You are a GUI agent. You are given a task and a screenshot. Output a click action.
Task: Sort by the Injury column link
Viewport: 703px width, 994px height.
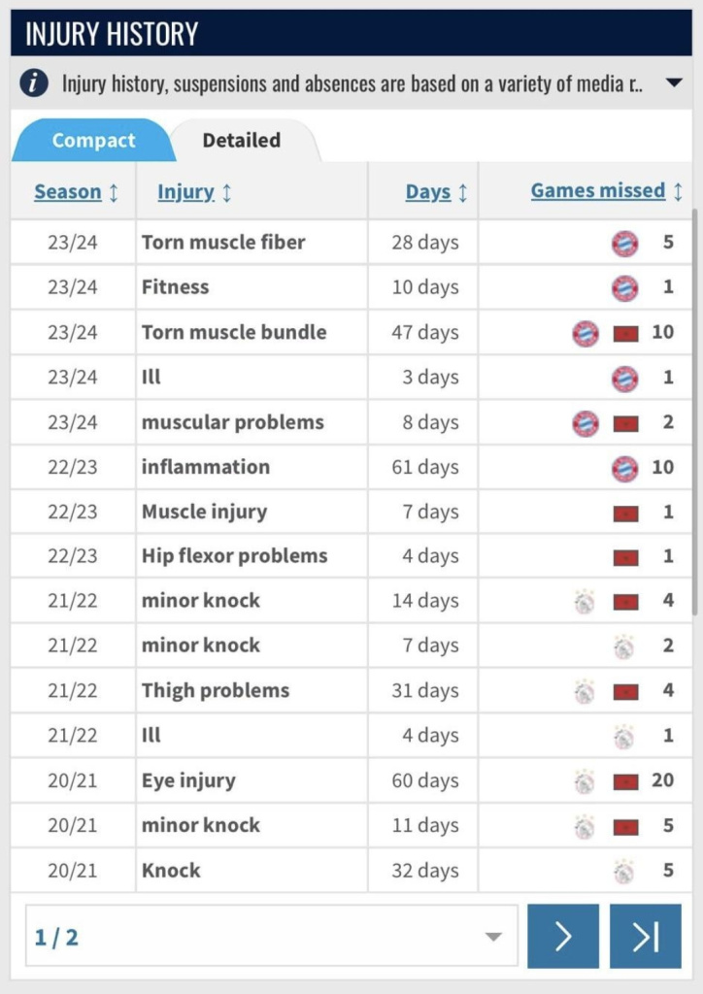185,191
